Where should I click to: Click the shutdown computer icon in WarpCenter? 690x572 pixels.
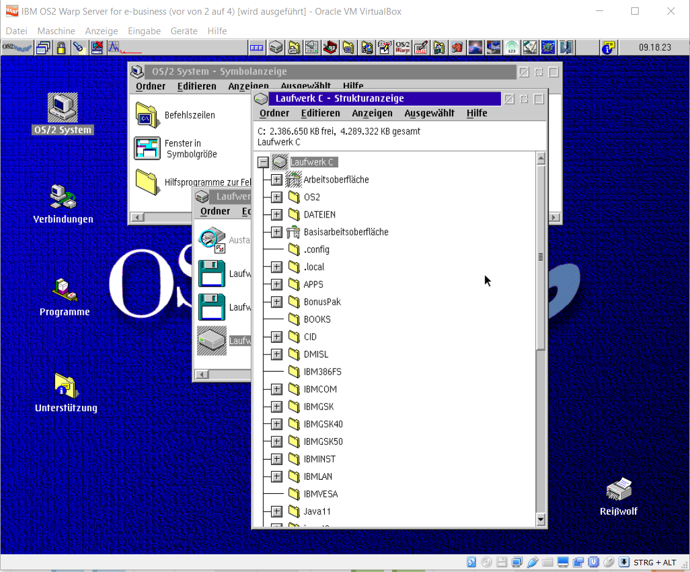click(x=97, y=48)
